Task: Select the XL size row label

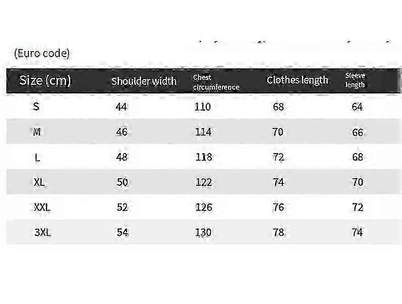Action: (x=39, y=182)
